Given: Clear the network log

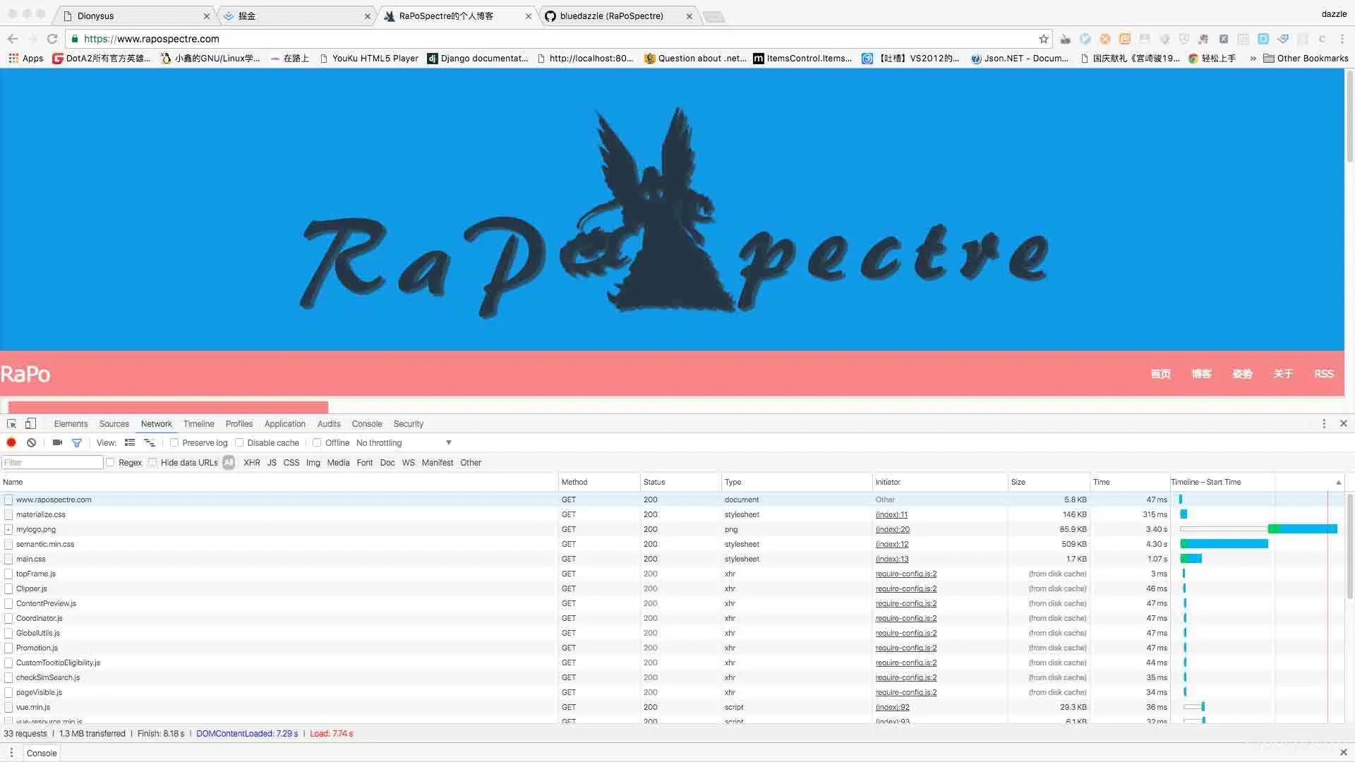Looking at the screenshot, I should (31, 443).
